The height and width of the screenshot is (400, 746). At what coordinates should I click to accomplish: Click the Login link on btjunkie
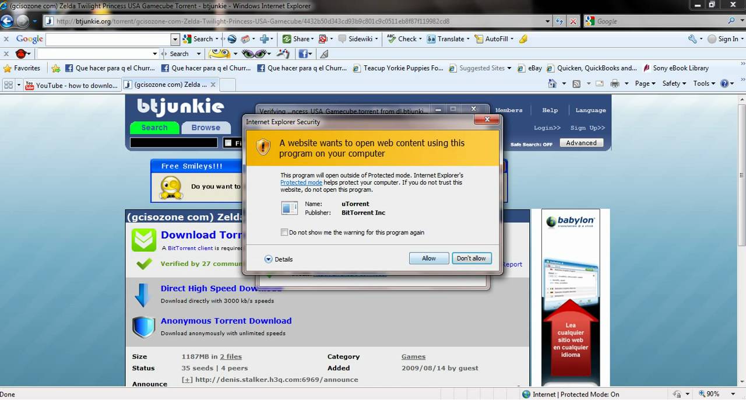547,128
